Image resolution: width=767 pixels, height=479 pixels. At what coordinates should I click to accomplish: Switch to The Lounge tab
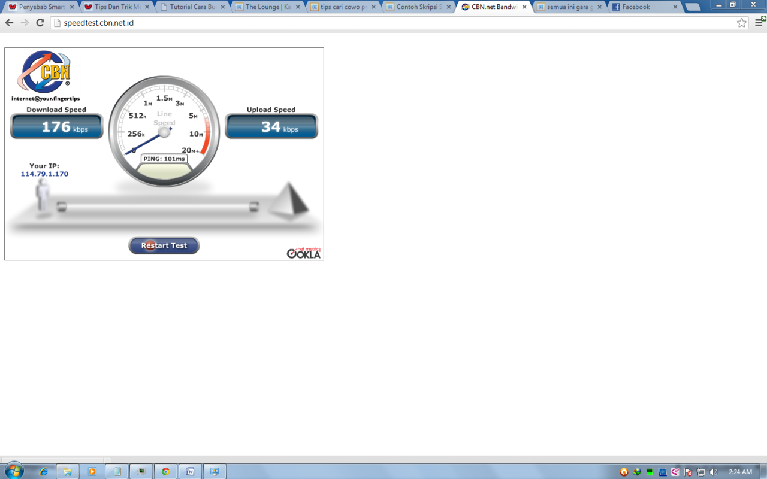pyautogui.click(x=267, y=7)
